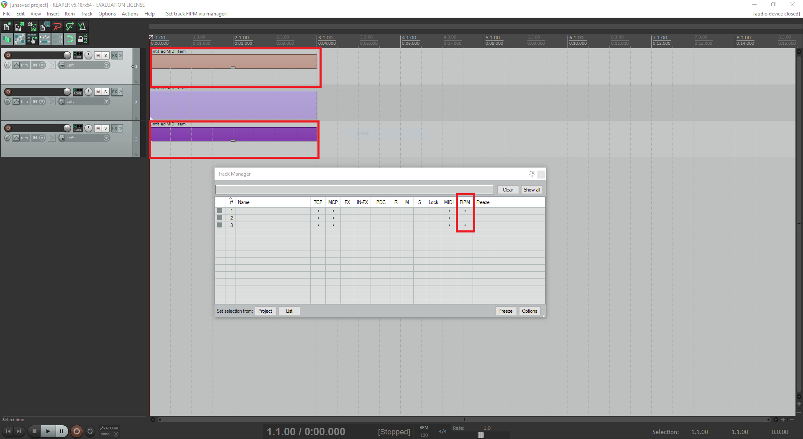
Task: Click the metronome toggle icon in toolbar
Action: 82,27
